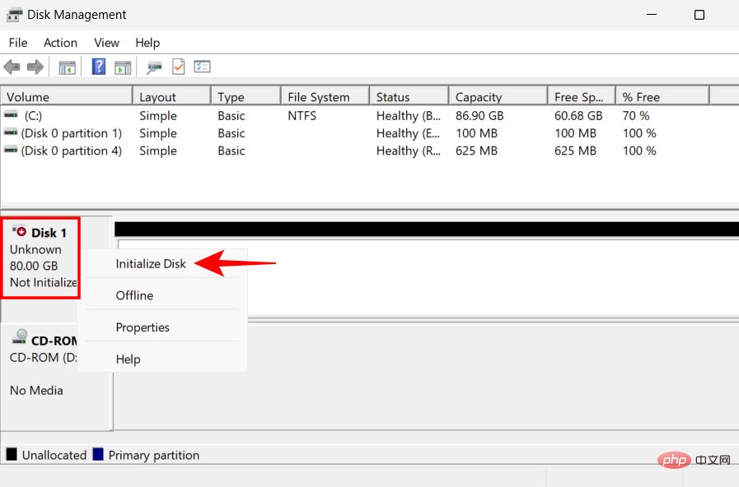This screenshot has width=739, height=487.
Task: Sort the list by the Capacity column header
Action: click(479, 97)
